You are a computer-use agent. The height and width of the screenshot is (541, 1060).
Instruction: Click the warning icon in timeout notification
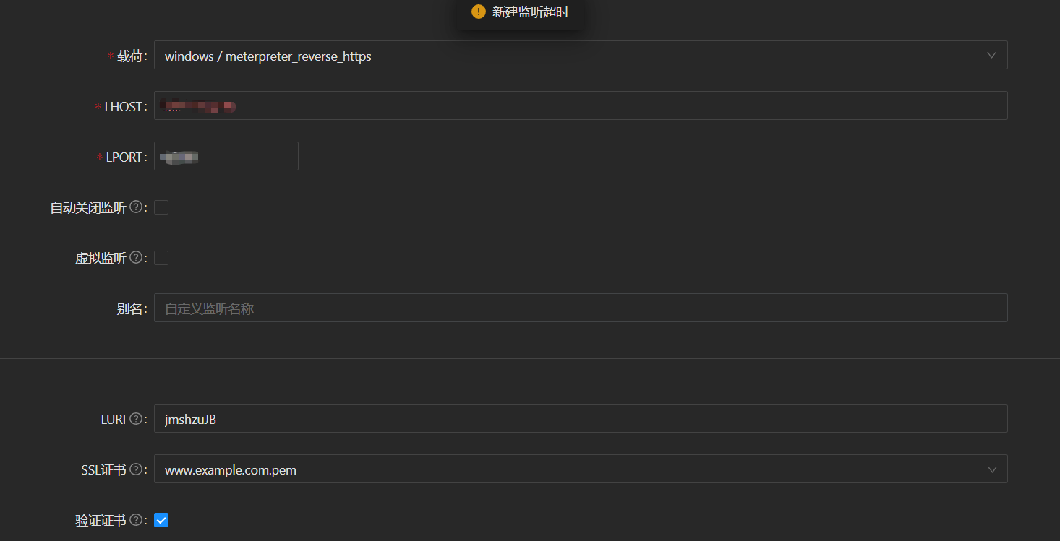pos(478,12)
